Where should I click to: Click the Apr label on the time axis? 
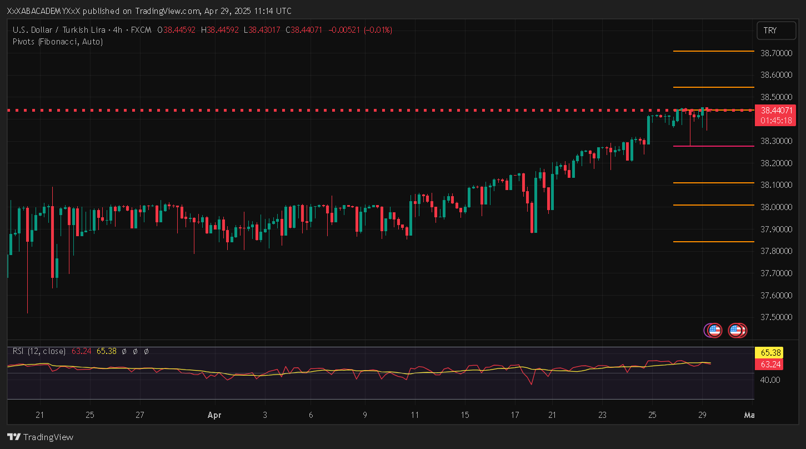[214, 415]
